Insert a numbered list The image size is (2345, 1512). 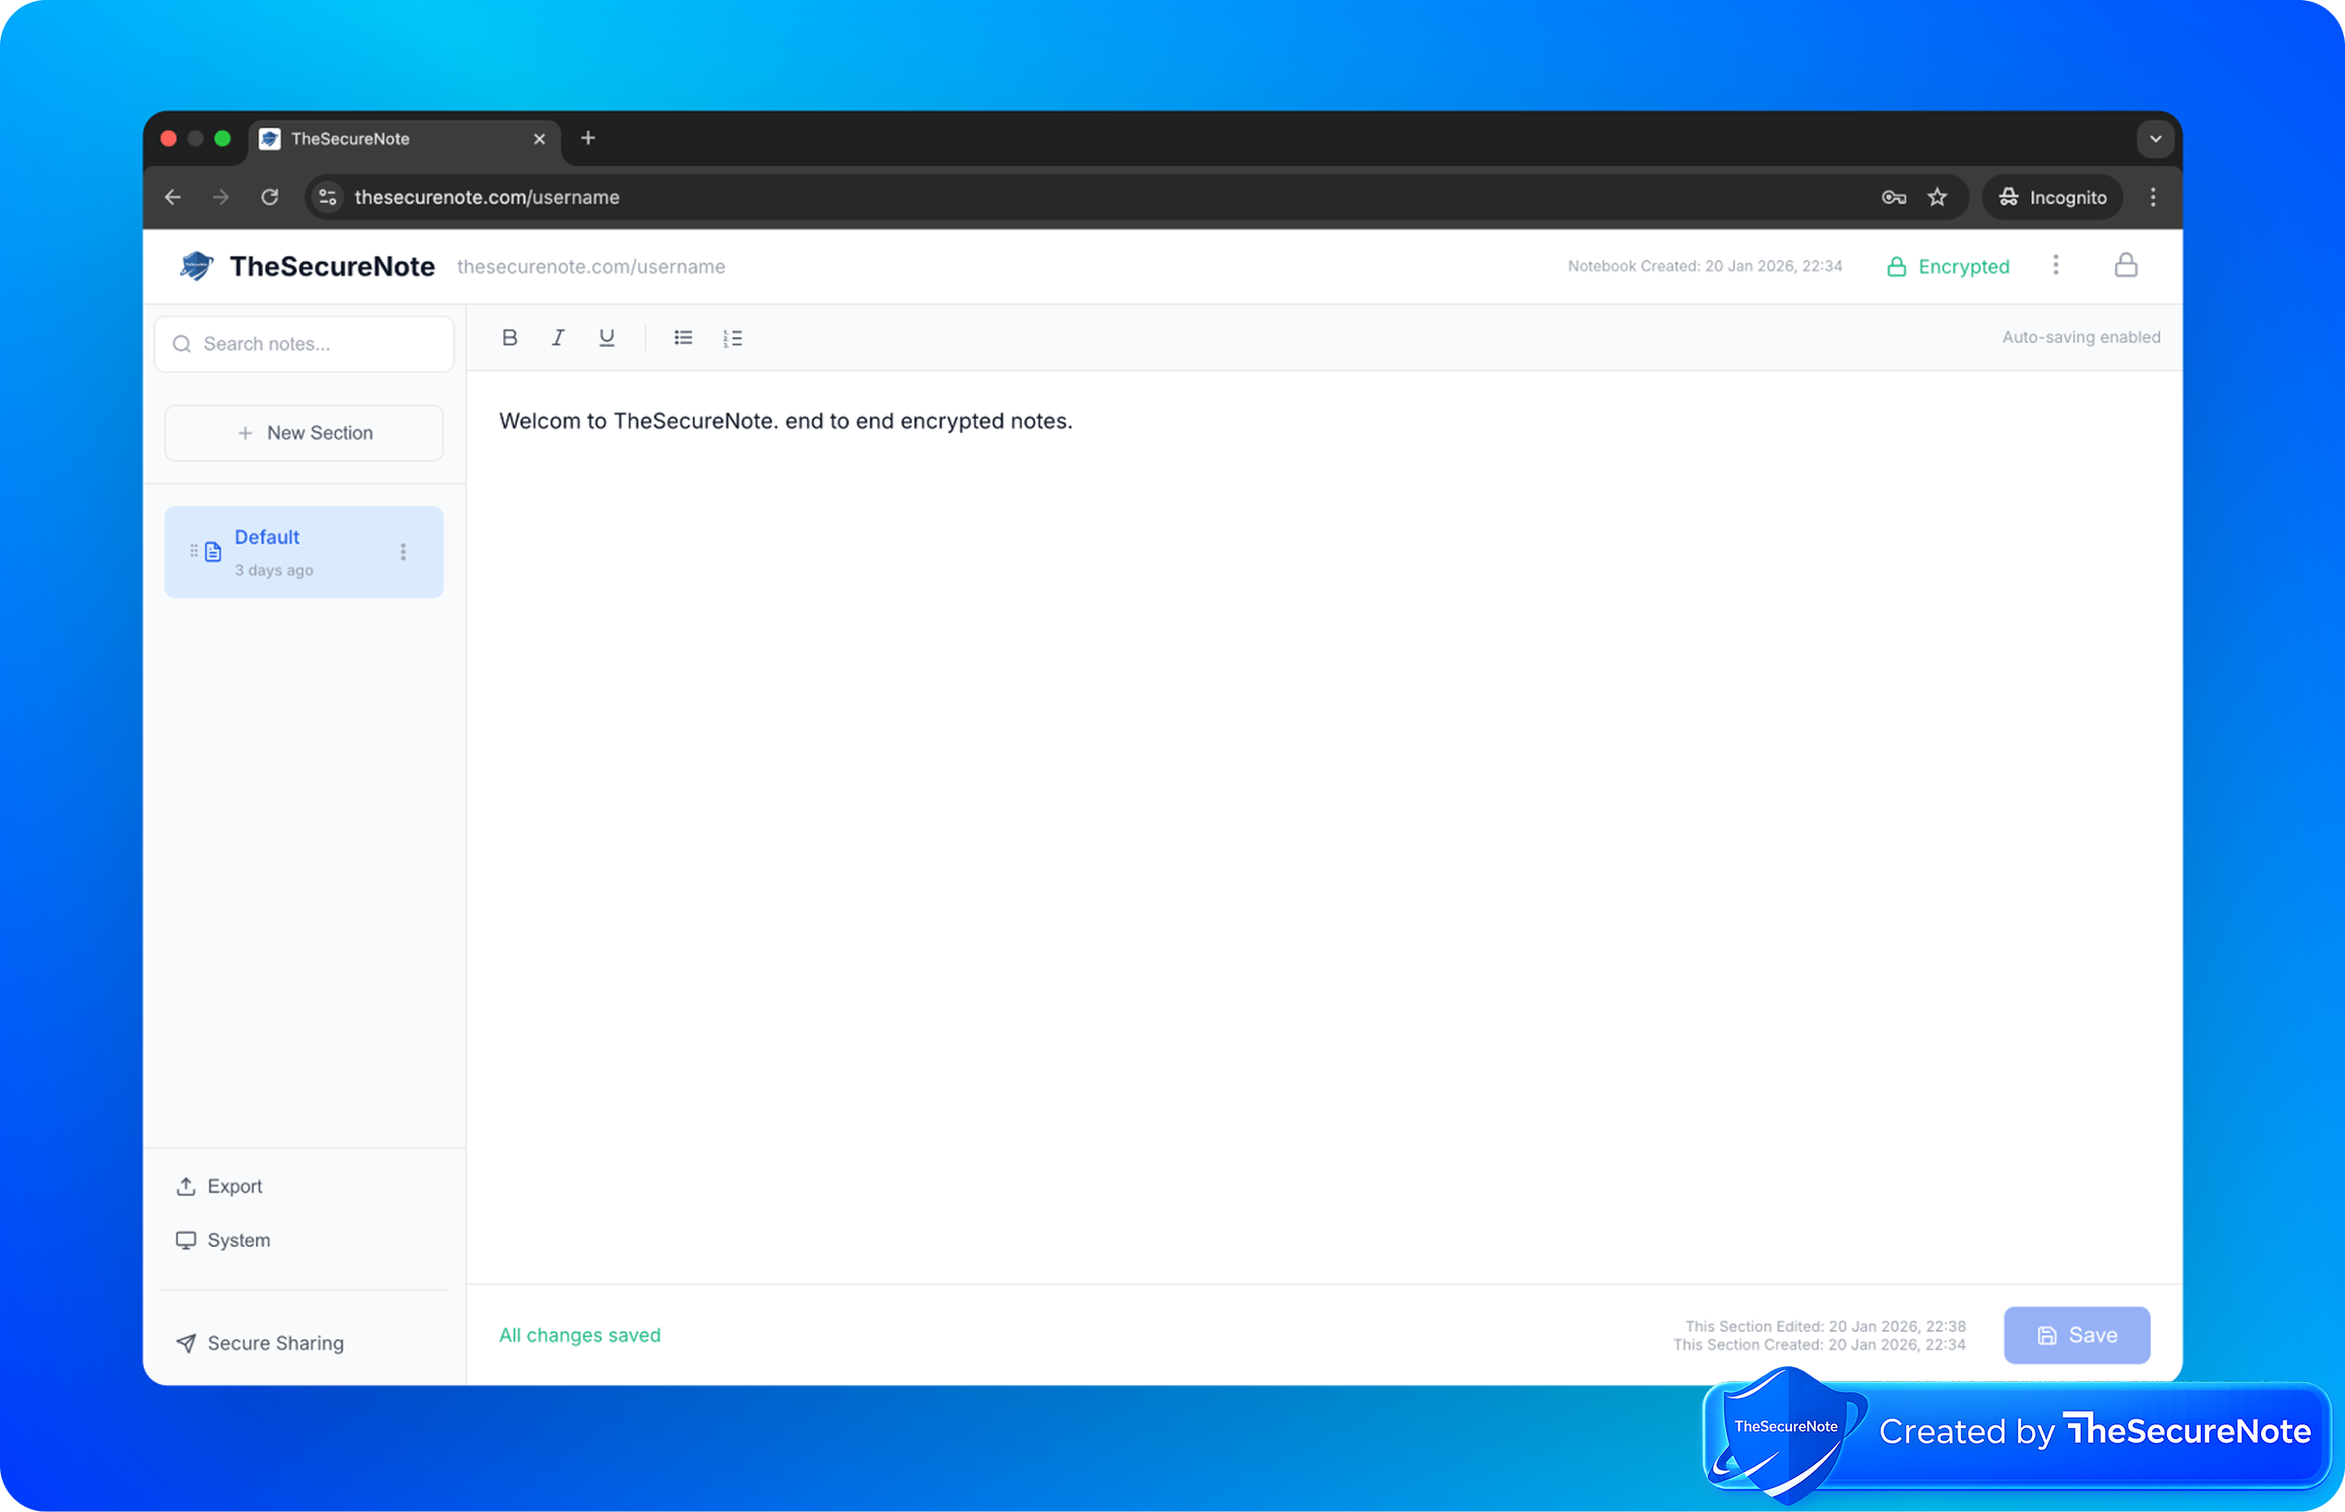click(x=732, y=338)
